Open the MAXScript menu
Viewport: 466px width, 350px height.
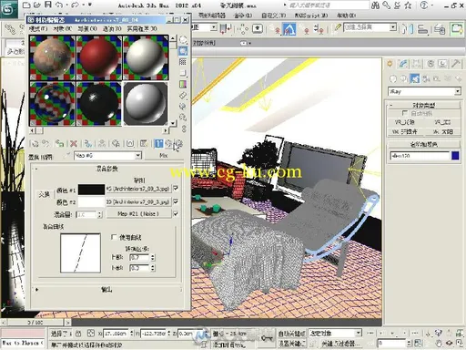click(311, 15)
